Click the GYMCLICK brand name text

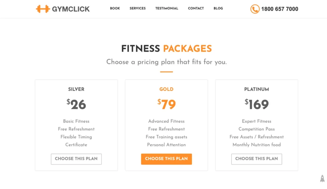click(71, 9)
